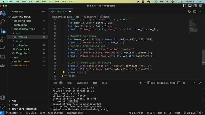Click the unsaved dot on main.rs tab

pyautogui.click(x=70, y=11)
